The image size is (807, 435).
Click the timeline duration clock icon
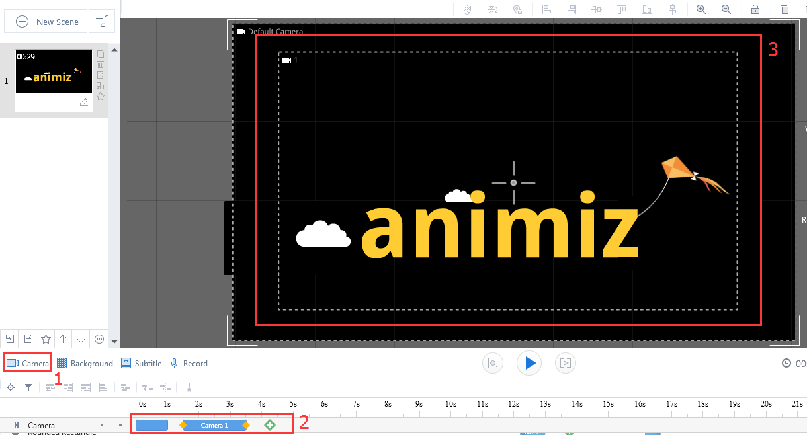pyautogui.click(x=786, y=363)
